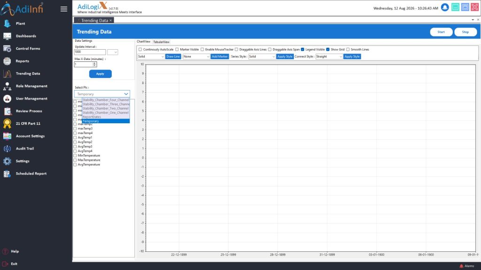Uncheck the Legend Visible checkbox
The height and width of the screenshot is (270, 481).
(x=303, y=50)
